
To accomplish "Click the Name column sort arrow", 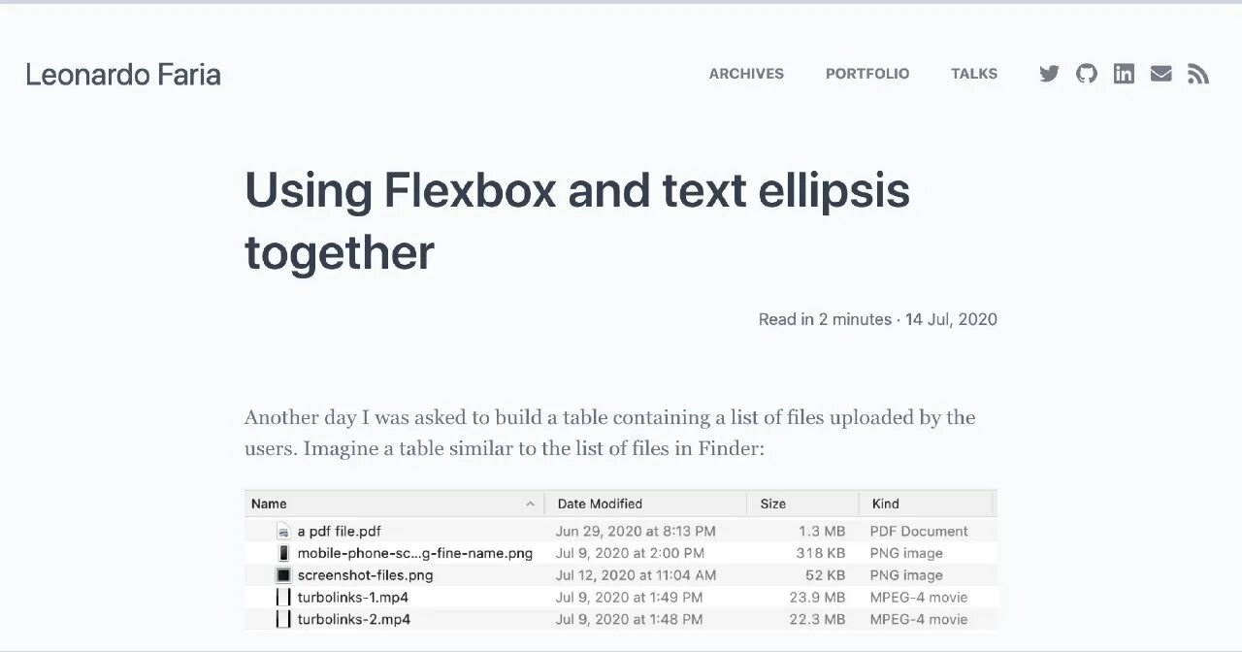I will (530, 504).
